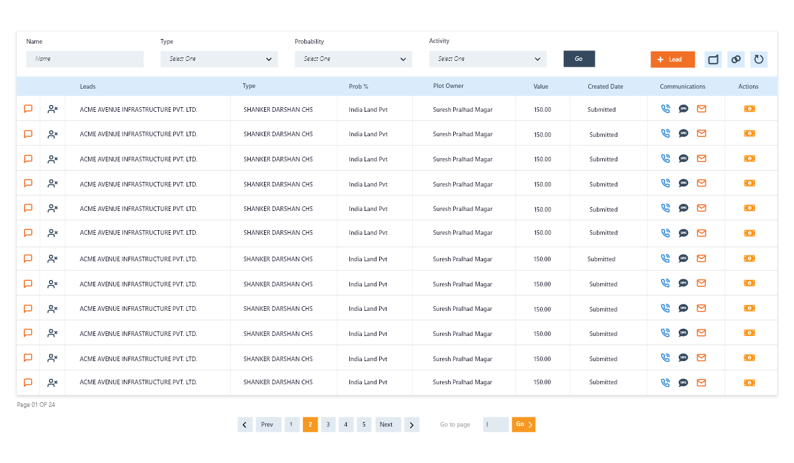Click the dark Go filter button
Image resolution: width=794 pixels, height=463 pixels.
pyautogui.click(x=579, y=59)
